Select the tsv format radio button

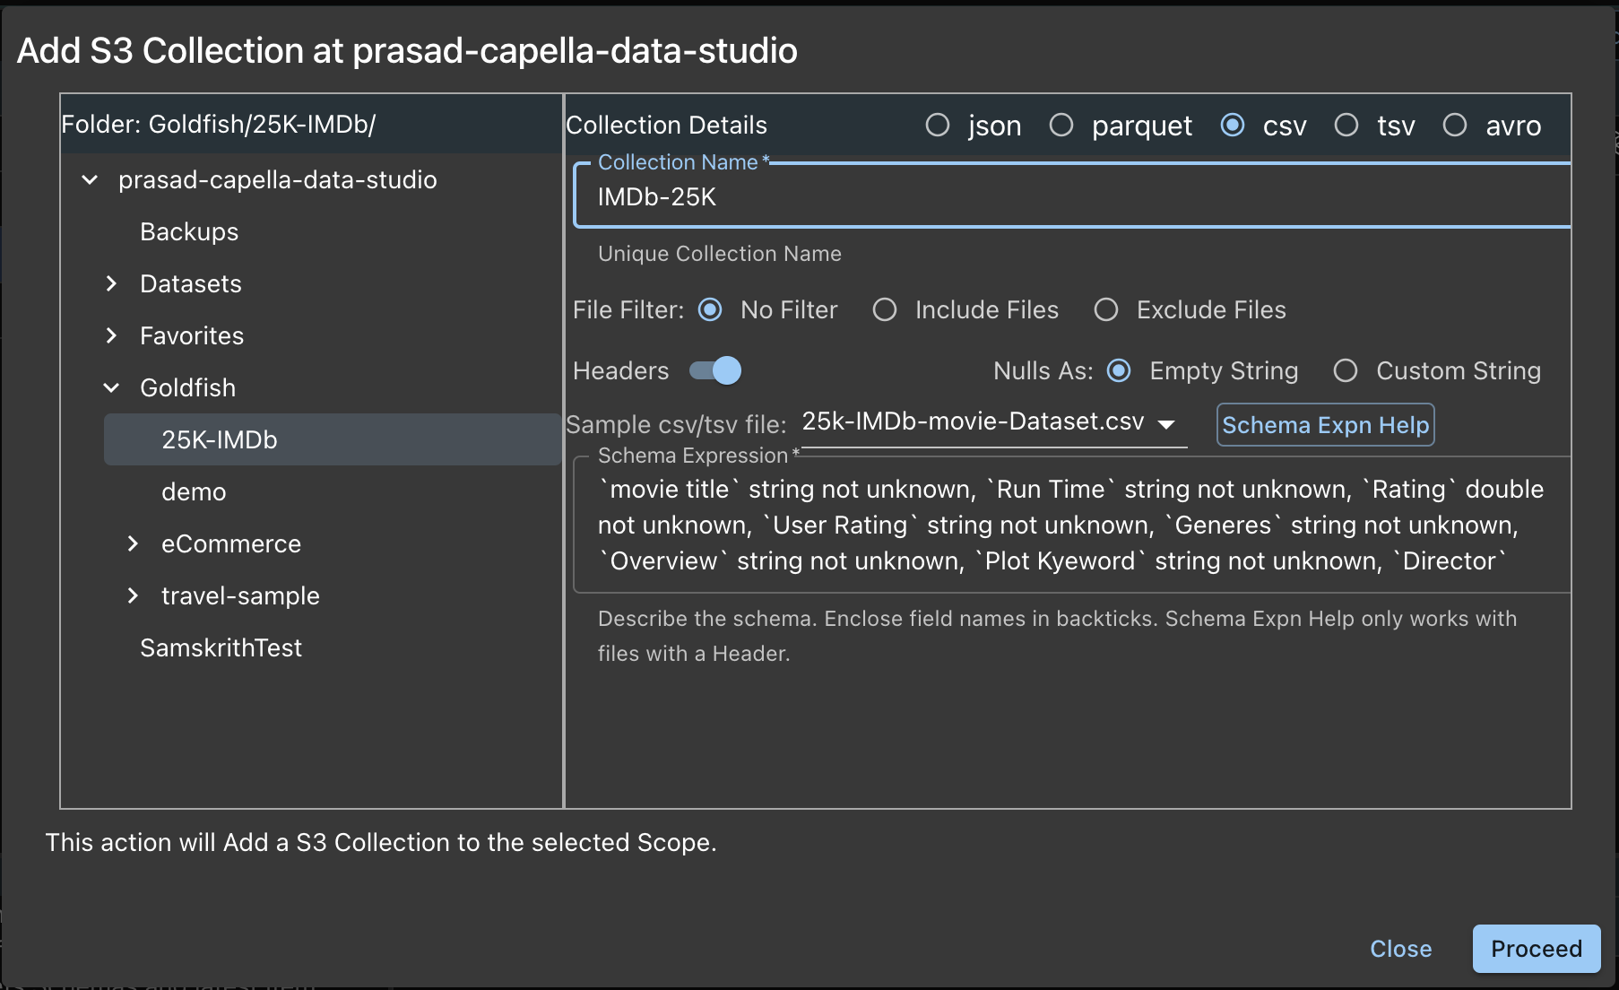tap(1346, 125)
